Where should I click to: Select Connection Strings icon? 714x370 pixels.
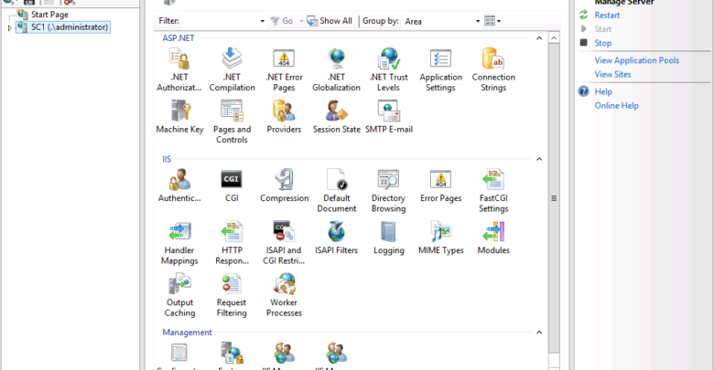click(493, 70)
